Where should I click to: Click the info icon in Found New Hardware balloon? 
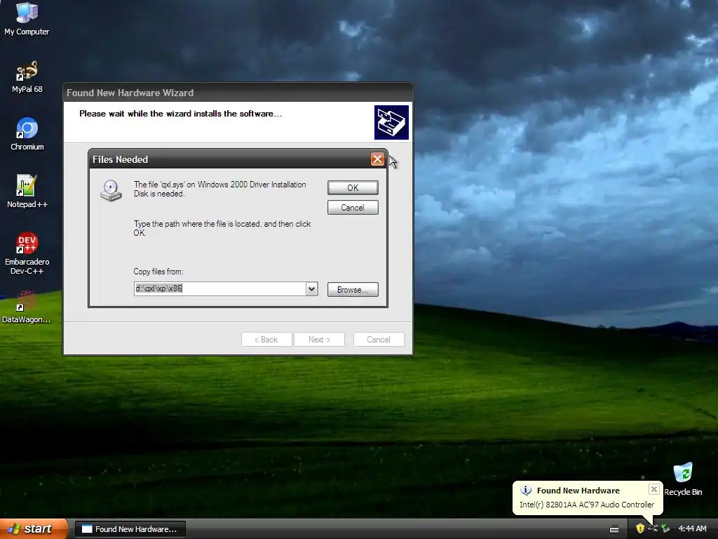point(526,491)
